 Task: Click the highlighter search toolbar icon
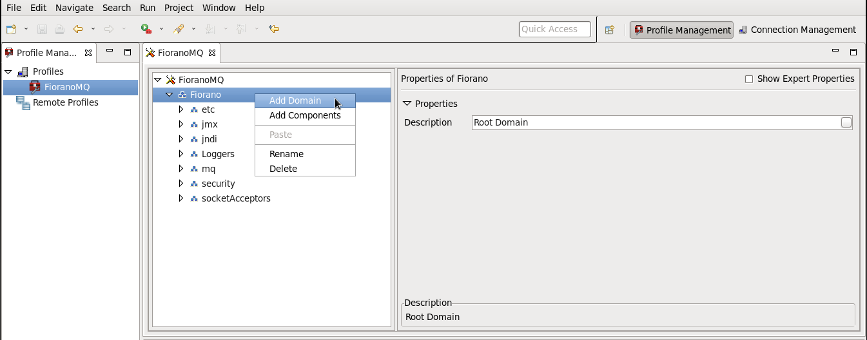179,29
